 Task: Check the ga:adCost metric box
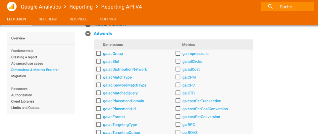tap(178, 69)
